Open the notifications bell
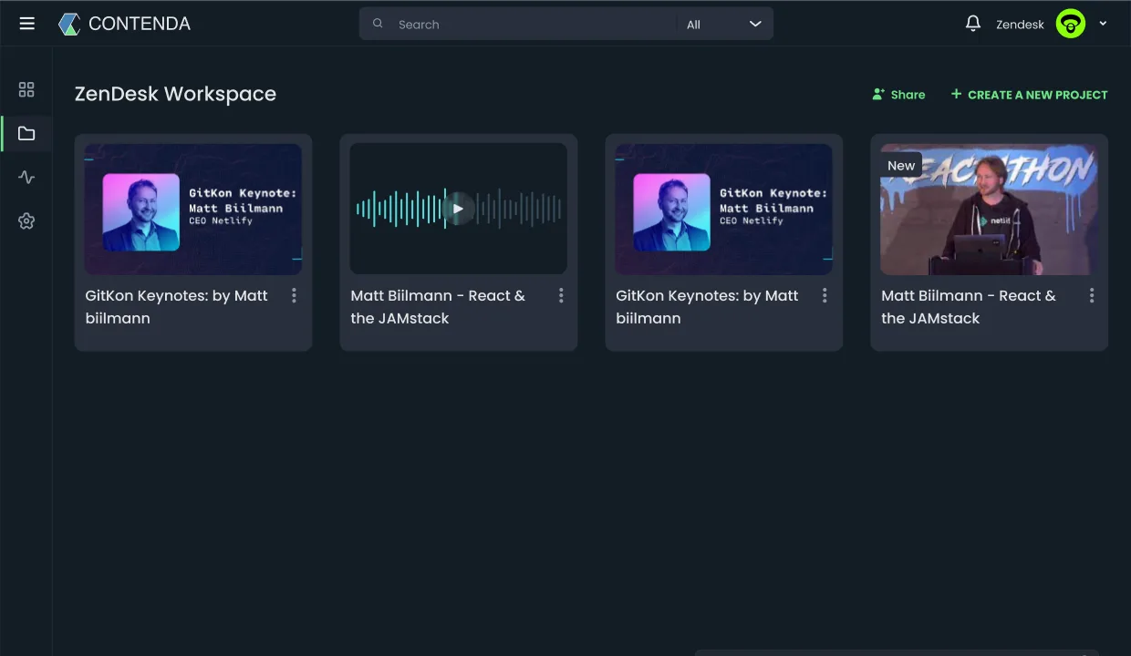 click(973, 24)
